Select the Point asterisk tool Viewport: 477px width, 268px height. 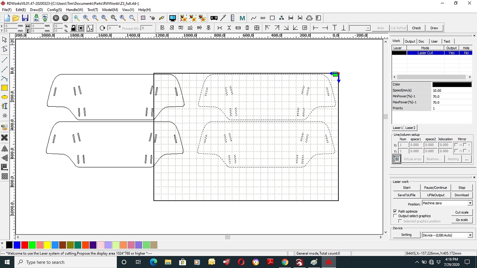pyautogui.click(x=4, y=116)
